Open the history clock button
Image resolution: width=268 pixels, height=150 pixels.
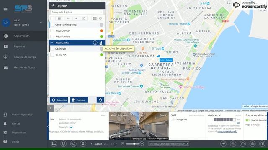click(100, 100)
